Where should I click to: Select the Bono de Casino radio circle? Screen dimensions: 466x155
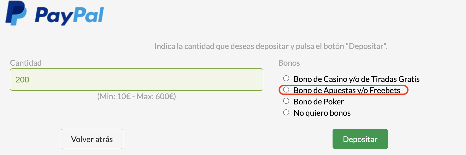pyautogui.click(x=286, y=78)
